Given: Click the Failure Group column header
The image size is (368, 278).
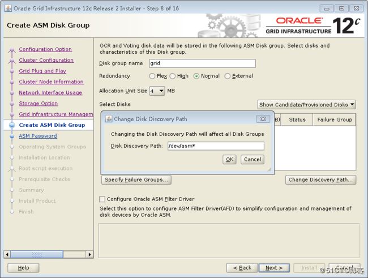Looking at the screenshot, I should (335, 119).
